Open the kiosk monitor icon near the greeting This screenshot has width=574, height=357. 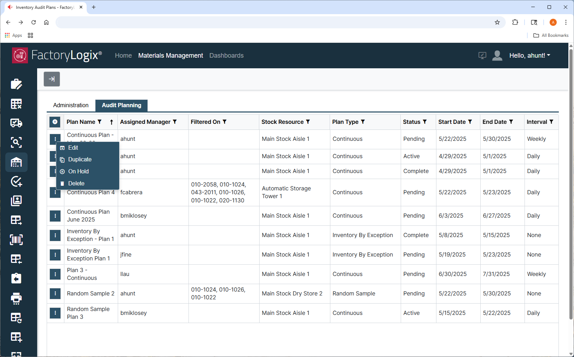(482, 56)
